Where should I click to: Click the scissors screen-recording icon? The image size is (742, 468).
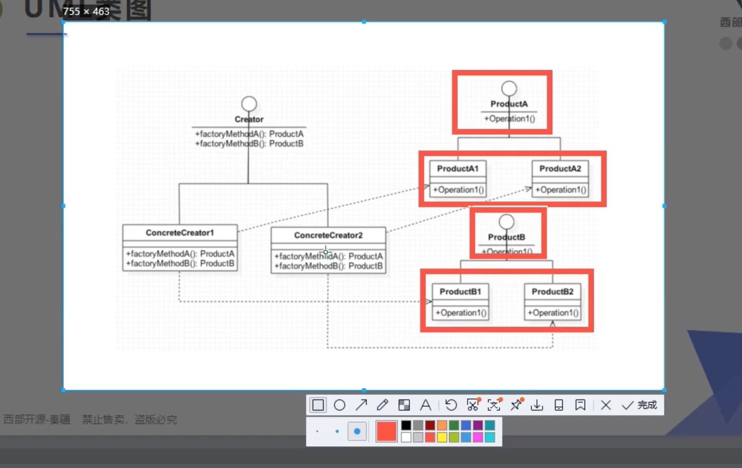coord(473,405)
